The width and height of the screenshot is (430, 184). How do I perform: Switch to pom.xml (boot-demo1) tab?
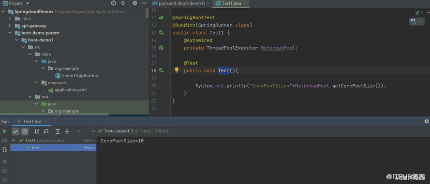point(182,3)
